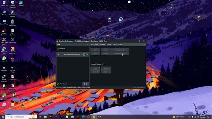
Task: Click the green ADB Server status icon
Action: tap(58, 84)
